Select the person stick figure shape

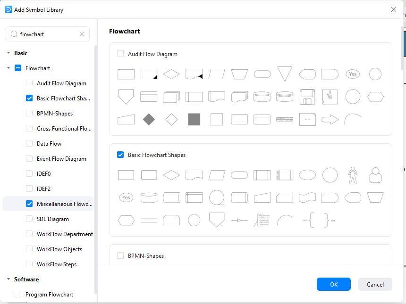[353, 175]
